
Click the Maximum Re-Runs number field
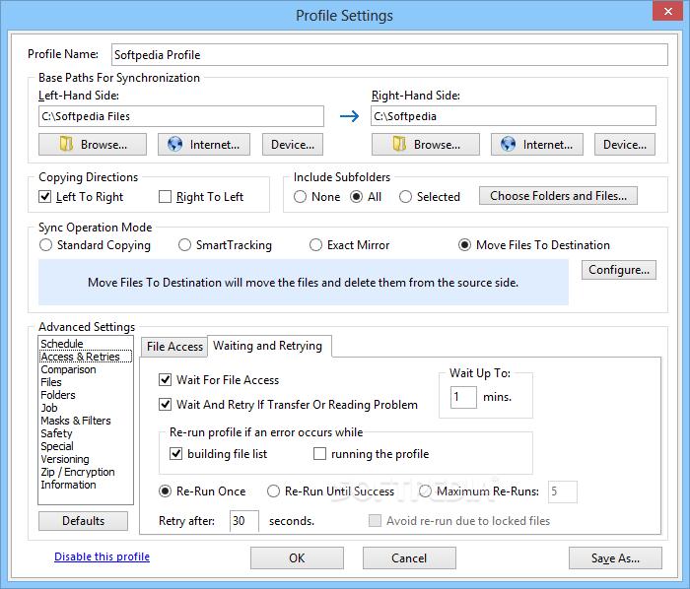click(x=563, y=491)
